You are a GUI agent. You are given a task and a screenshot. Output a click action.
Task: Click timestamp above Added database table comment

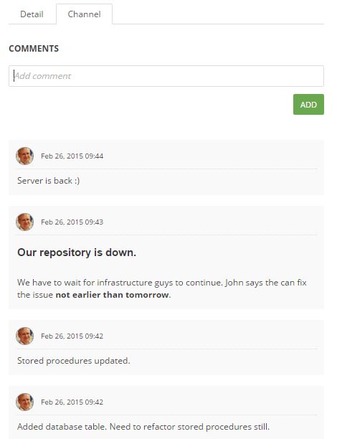[72, 402]
